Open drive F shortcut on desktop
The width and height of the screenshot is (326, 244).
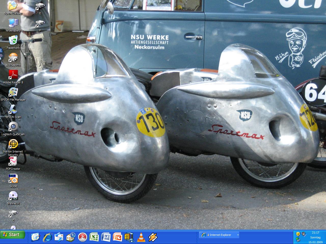40,23
